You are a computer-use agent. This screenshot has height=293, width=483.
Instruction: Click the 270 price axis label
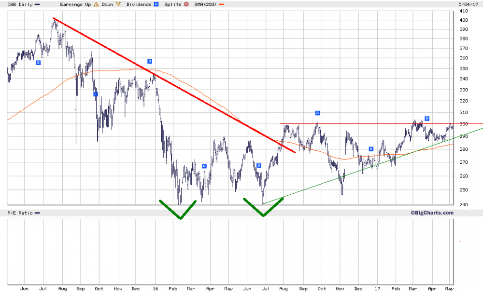point(464,162)
